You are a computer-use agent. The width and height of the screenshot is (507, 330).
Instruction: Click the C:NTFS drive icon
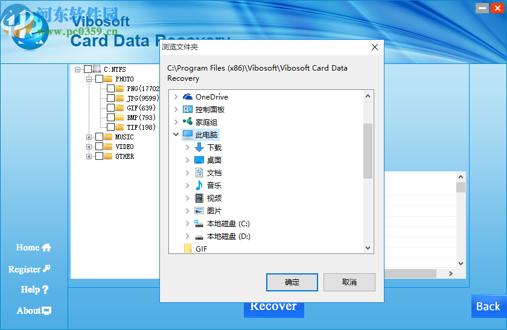97,69
